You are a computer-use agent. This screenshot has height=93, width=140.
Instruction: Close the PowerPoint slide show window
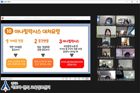click(x=88, y=18)
